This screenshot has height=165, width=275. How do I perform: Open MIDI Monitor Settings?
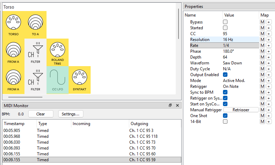71,114
